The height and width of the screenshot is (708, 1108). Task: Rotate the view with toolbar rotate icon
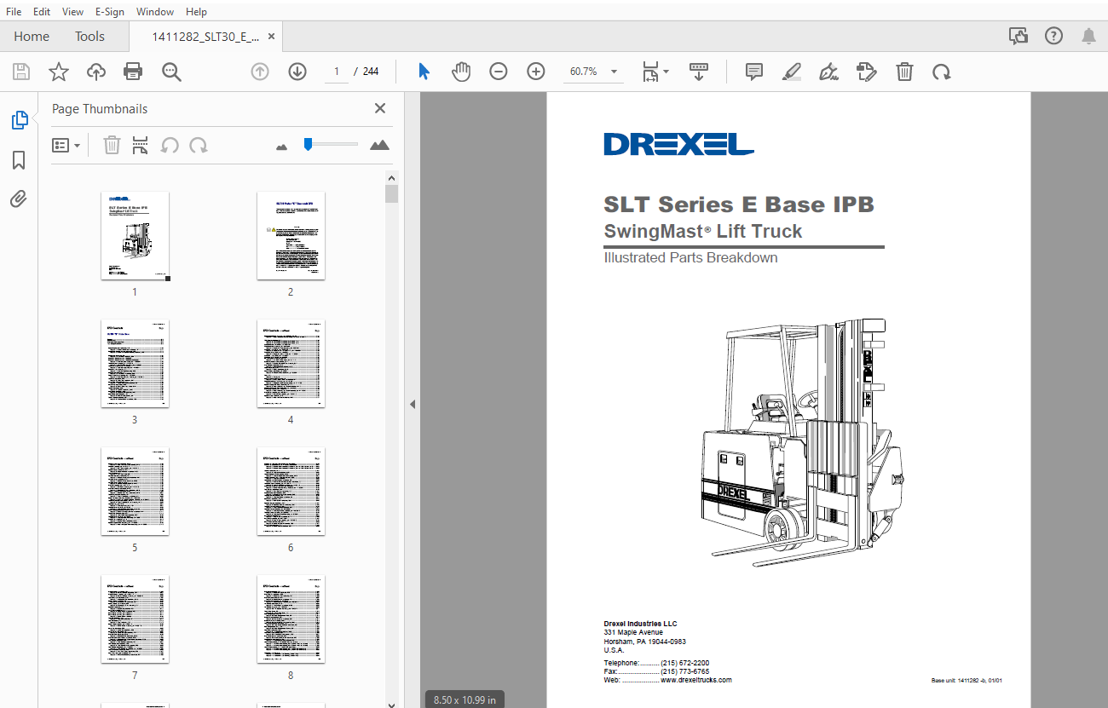(942, 72)
